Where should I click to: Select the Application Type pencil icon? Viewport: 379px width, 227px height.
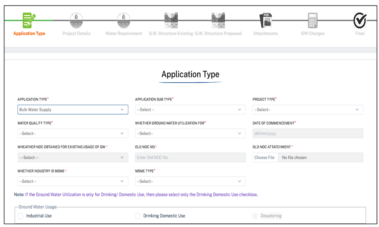tap(29, 20)
